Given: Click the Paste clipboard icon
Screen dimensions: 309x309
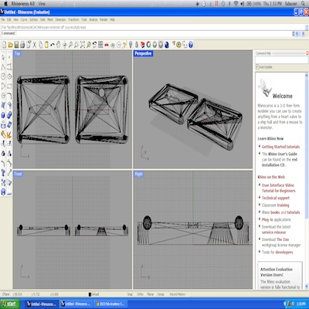Looking at the screenshot, I should click(46, 45).
